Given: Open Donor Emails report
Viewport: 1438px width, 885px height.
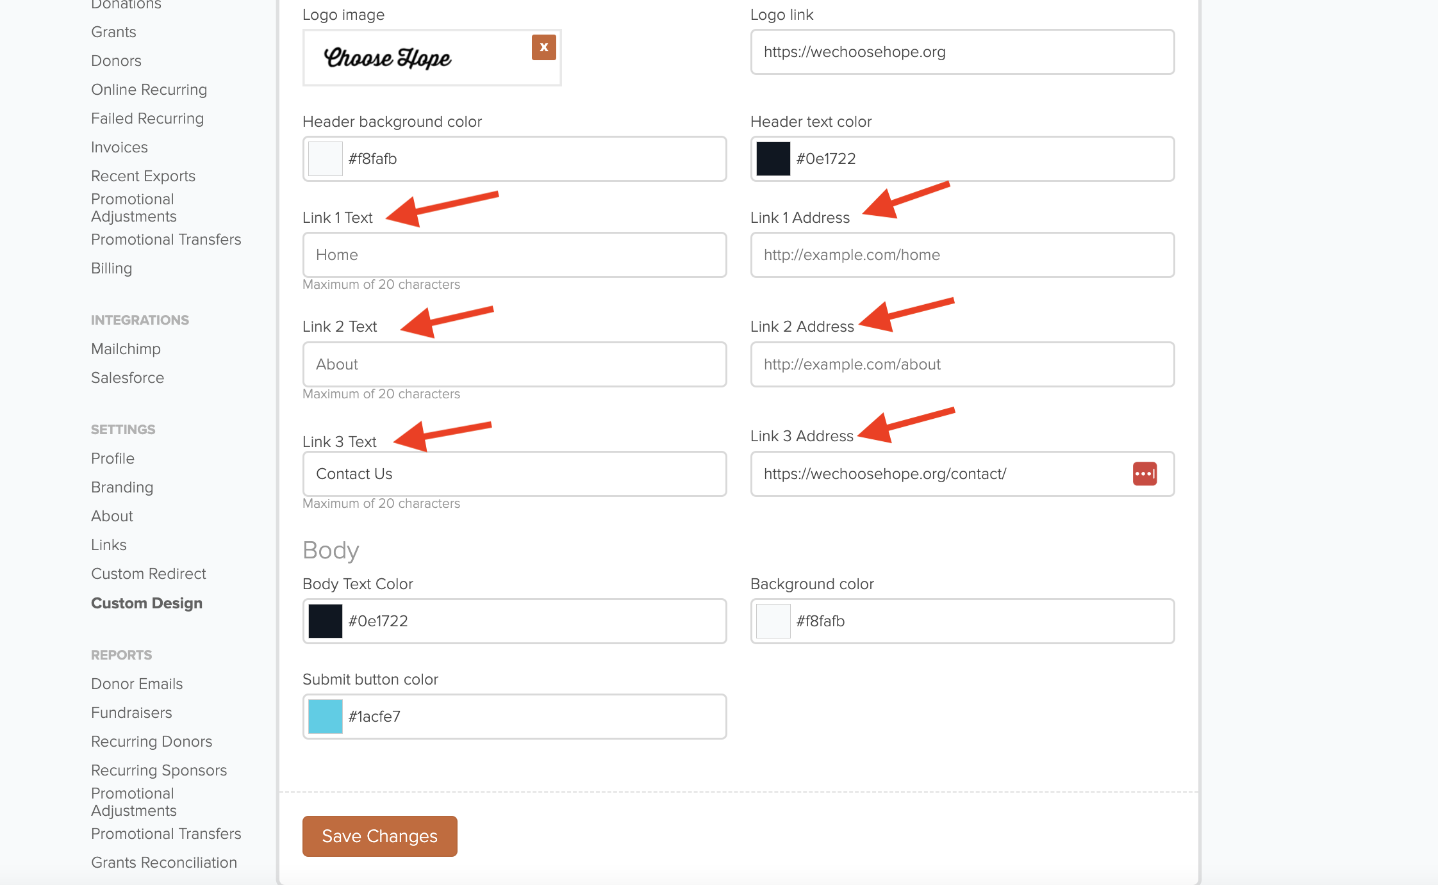Looking at the screenshot, I should tap(136, 684).
